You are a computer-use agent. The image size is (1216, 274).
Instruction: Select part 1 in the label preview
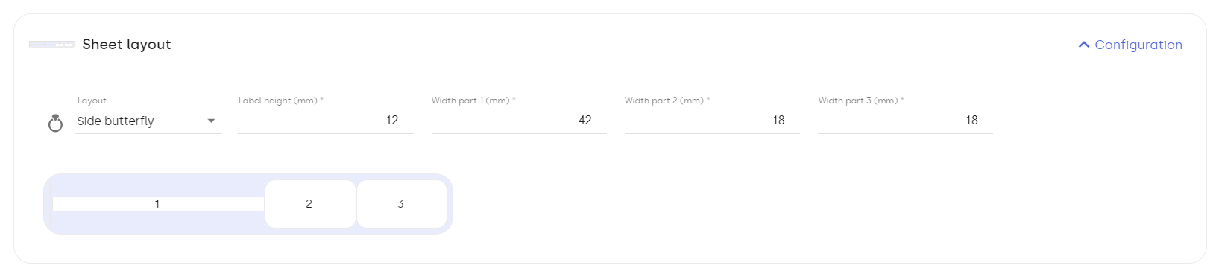158,204
